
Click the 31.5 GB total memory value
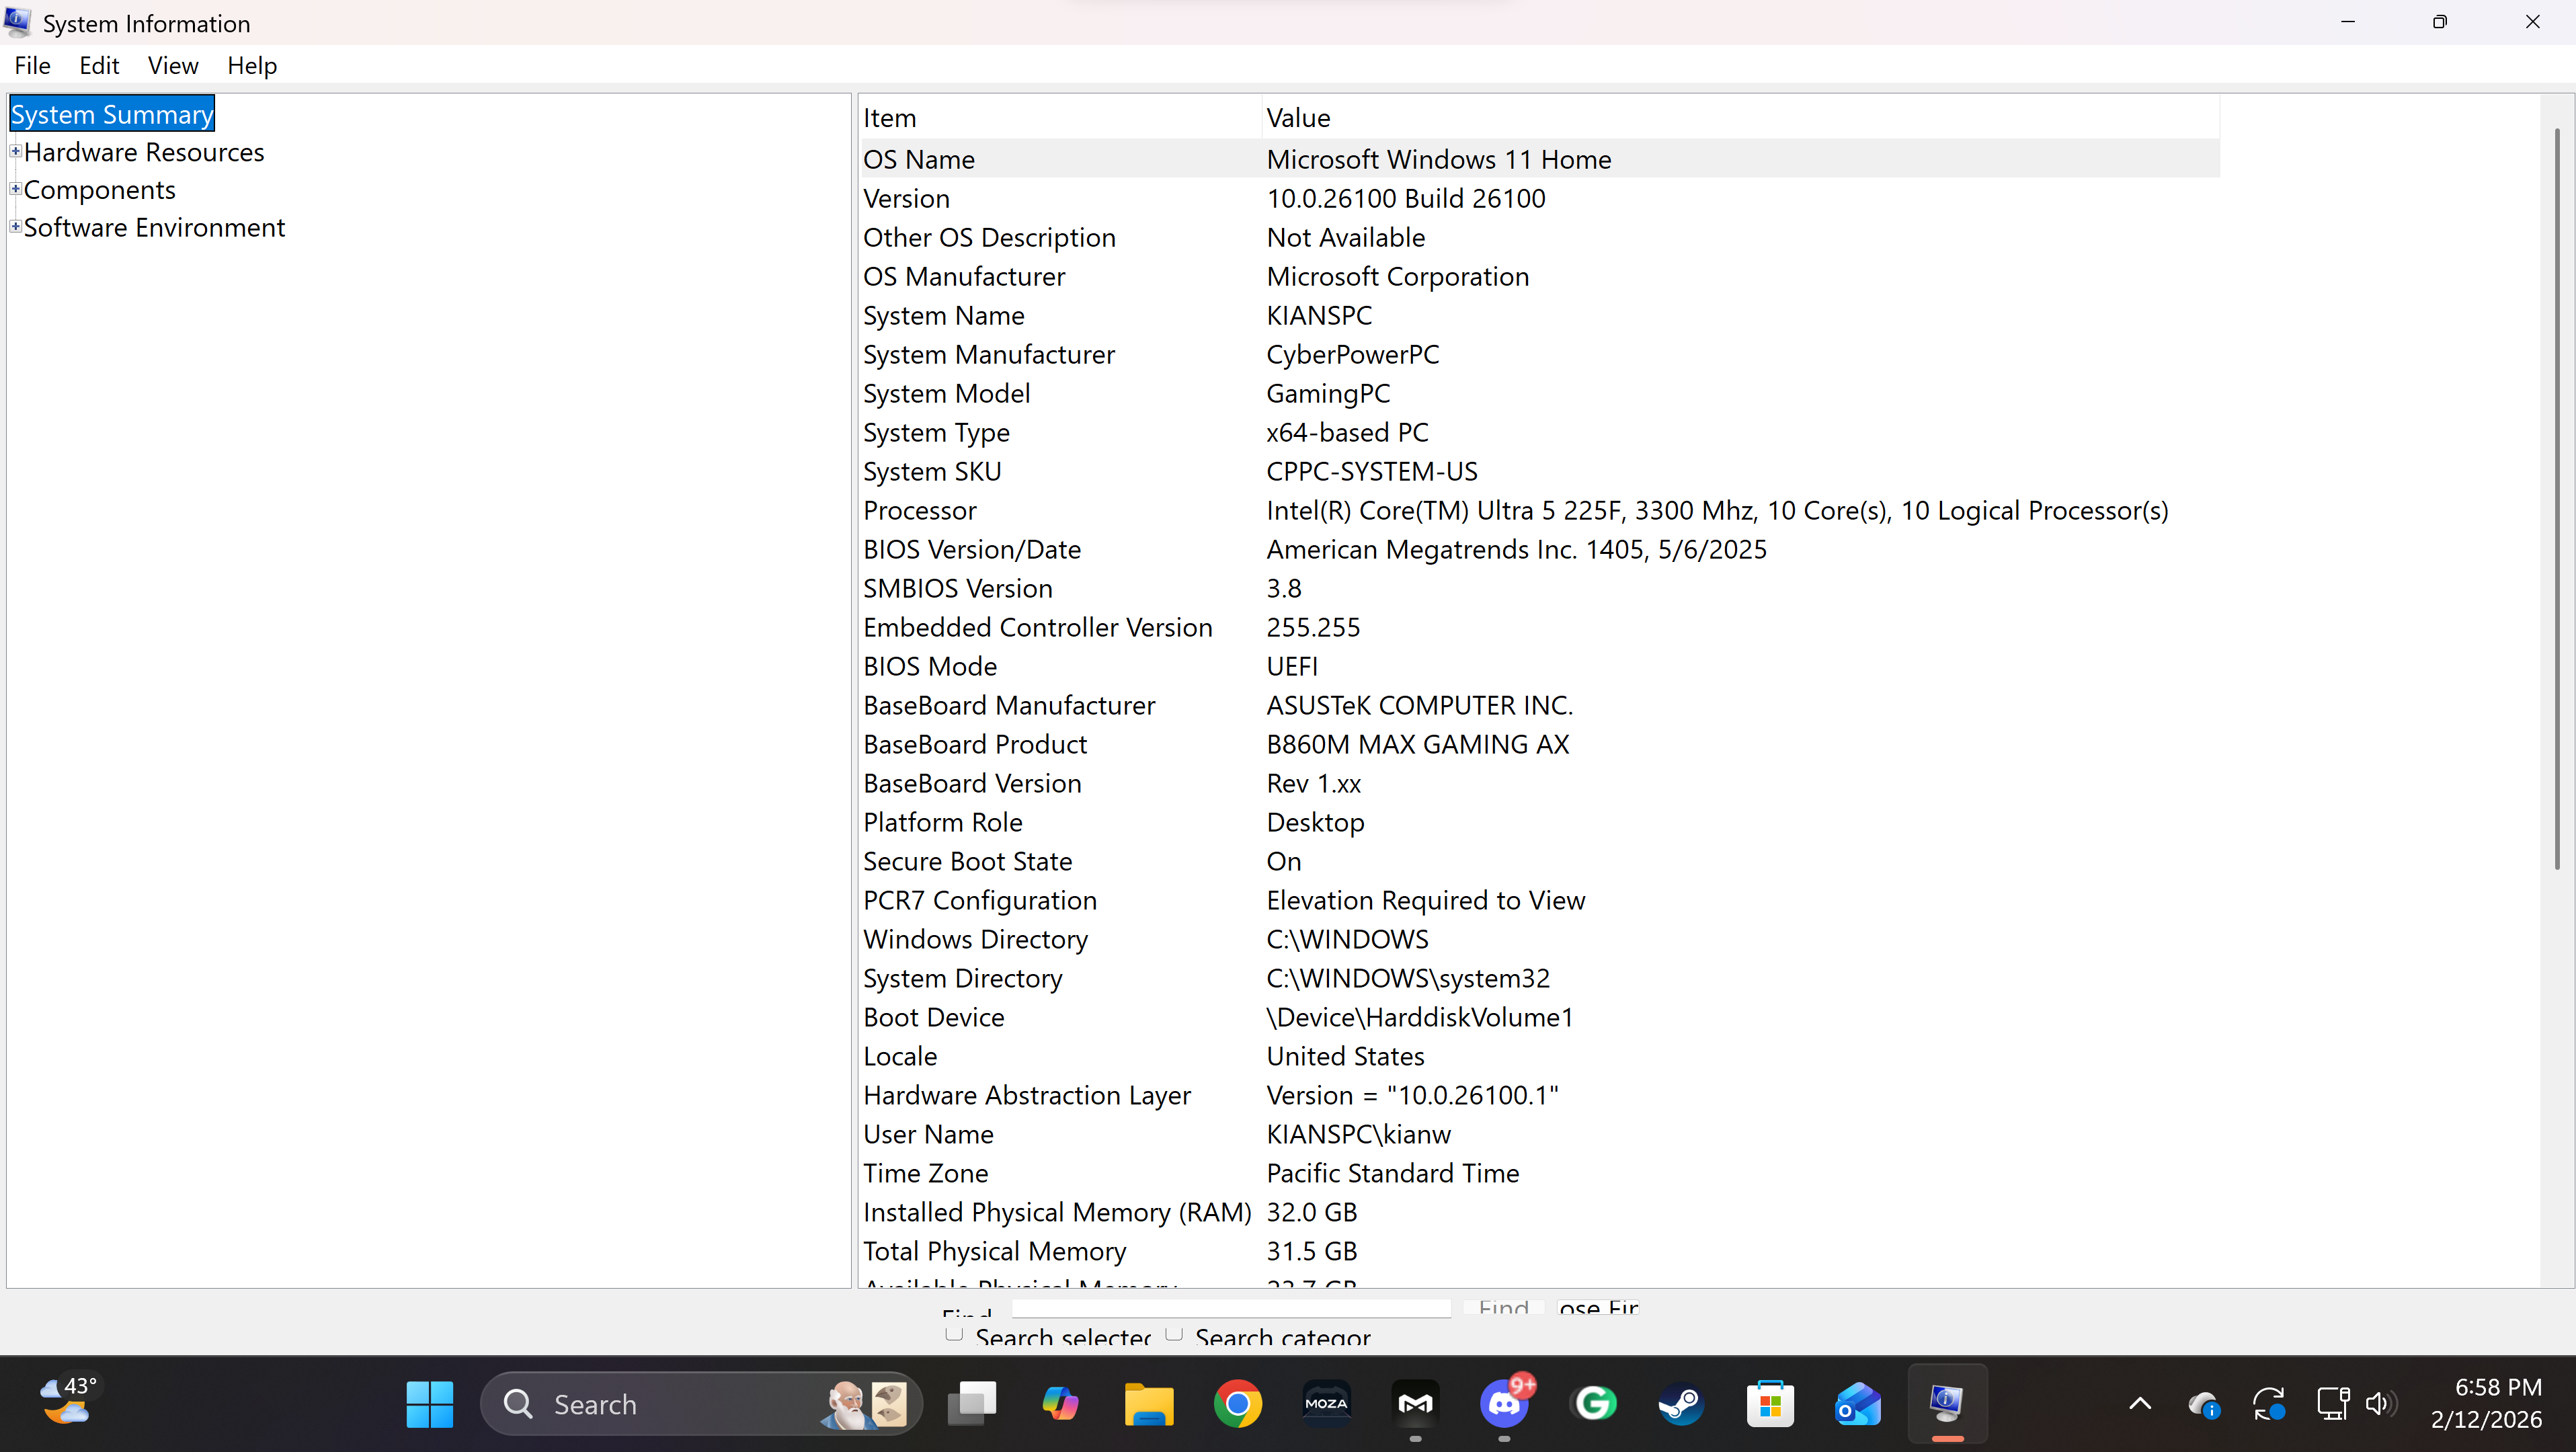1312,1251
